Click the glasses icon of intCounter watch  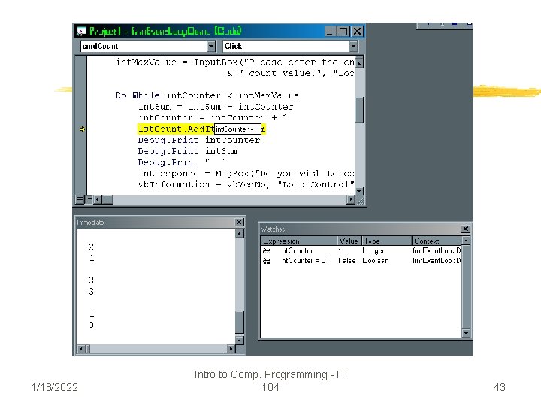267,250
